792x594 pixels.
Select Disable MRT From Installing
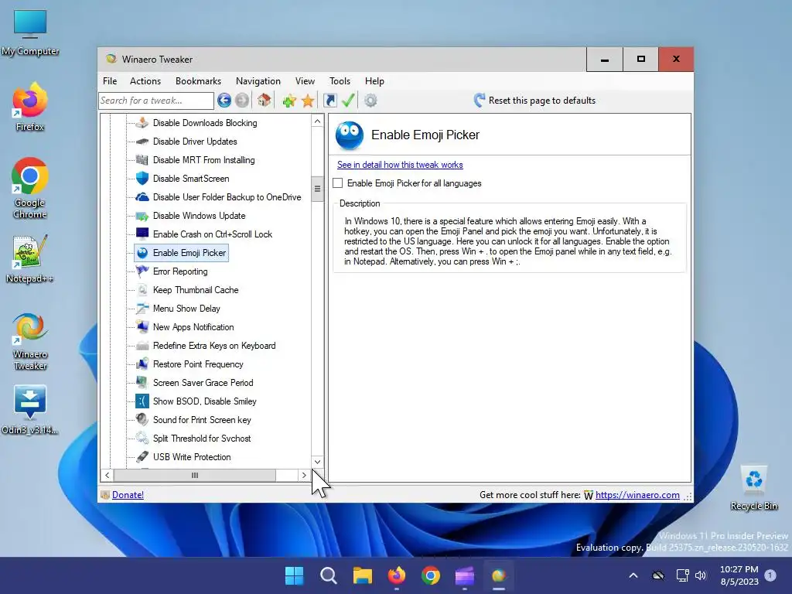click(x=203, y=160)
